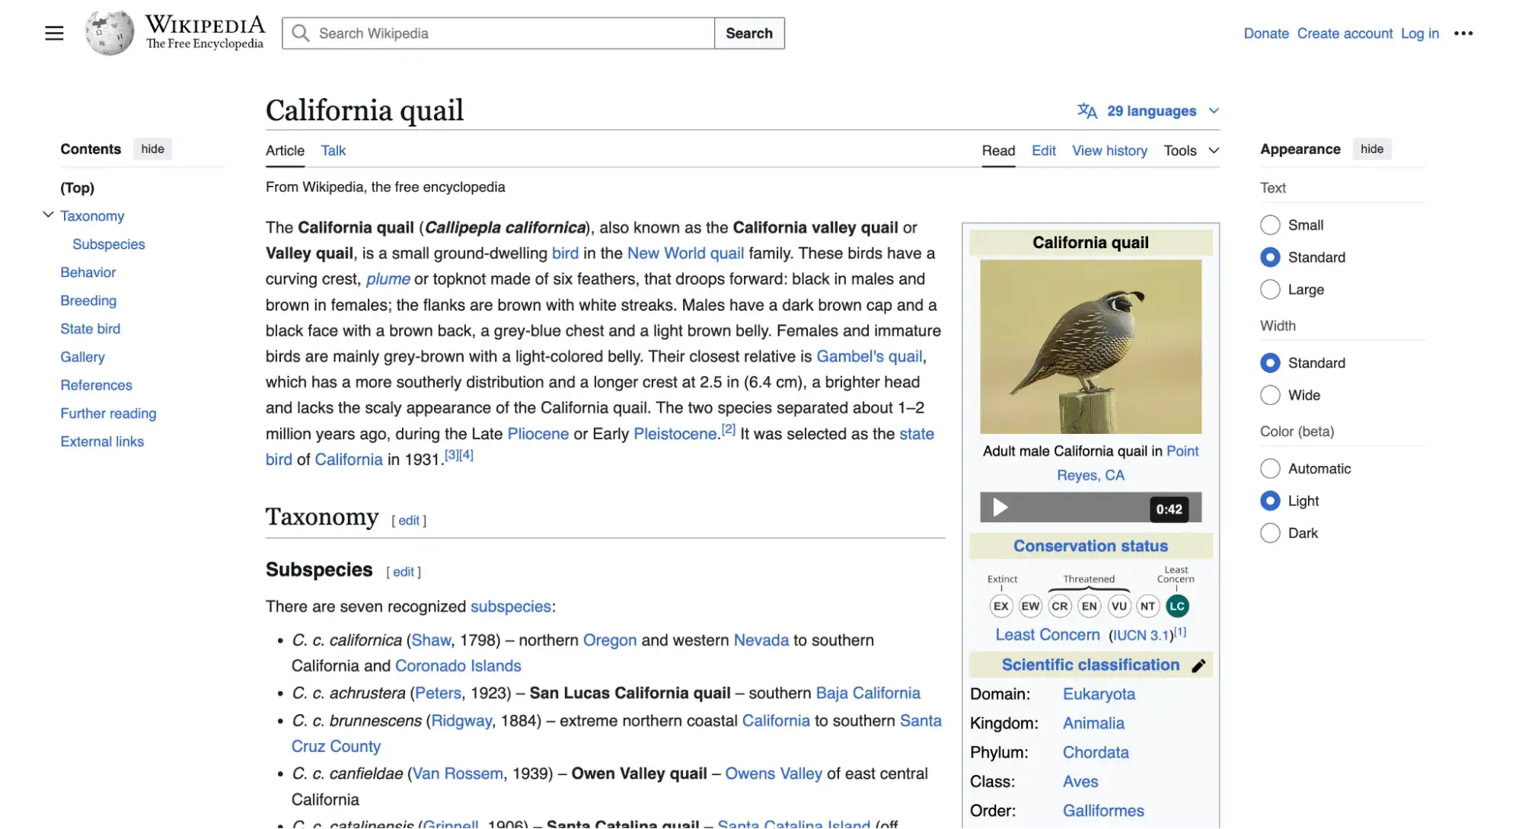This screenshot has width=1522, height=829.
Task: Click the Log in link
Action: click(1419, 33)
